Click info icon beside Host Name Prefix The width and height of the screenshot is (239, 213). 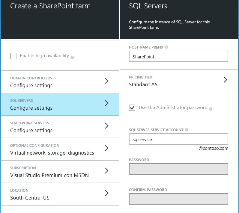tap(166, 47)
